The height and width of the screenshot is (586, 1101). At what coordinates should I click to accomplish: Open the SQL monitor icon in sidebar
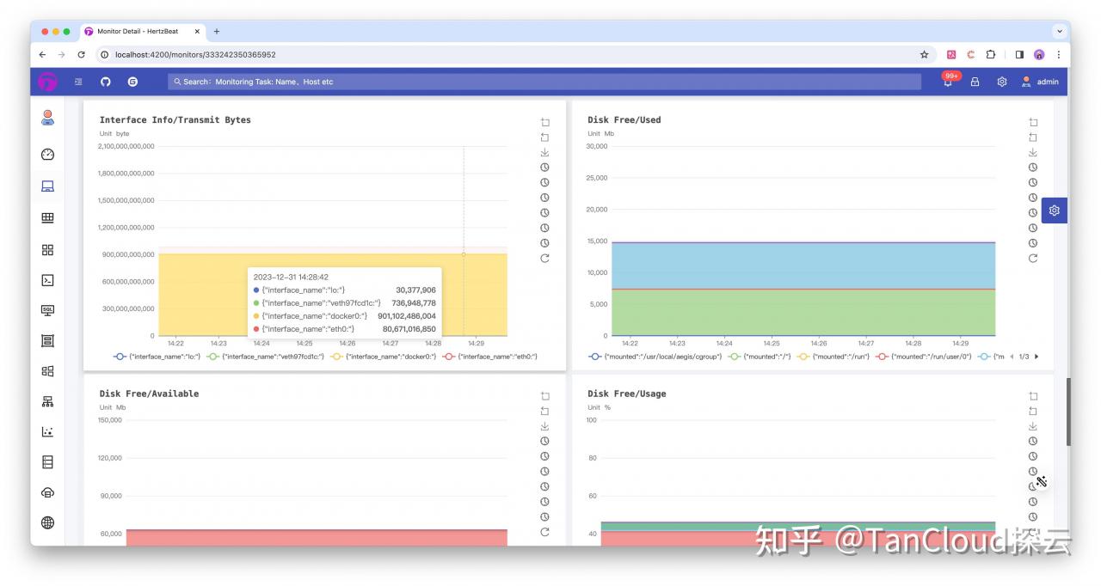pyautogui.click(x=48, y=310)
